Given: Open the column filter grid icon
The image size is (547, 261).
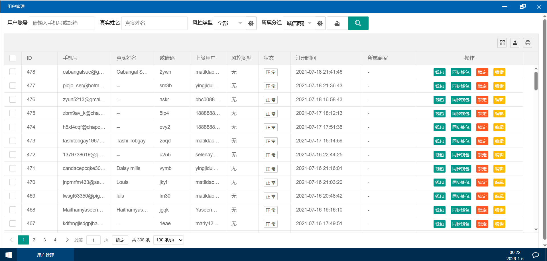Looking at the screenshot, I should [502, 43].
